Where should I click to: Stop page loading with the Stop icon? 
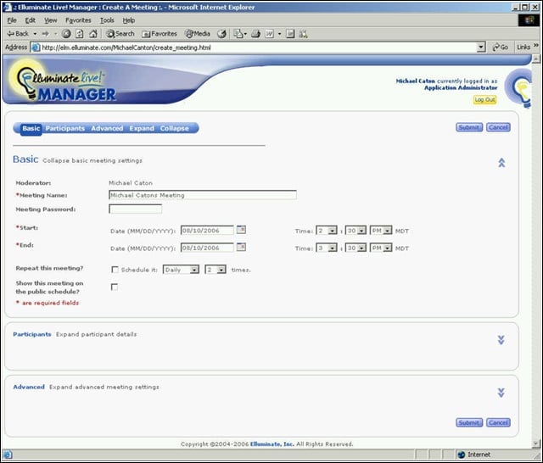tap(66, 34)
